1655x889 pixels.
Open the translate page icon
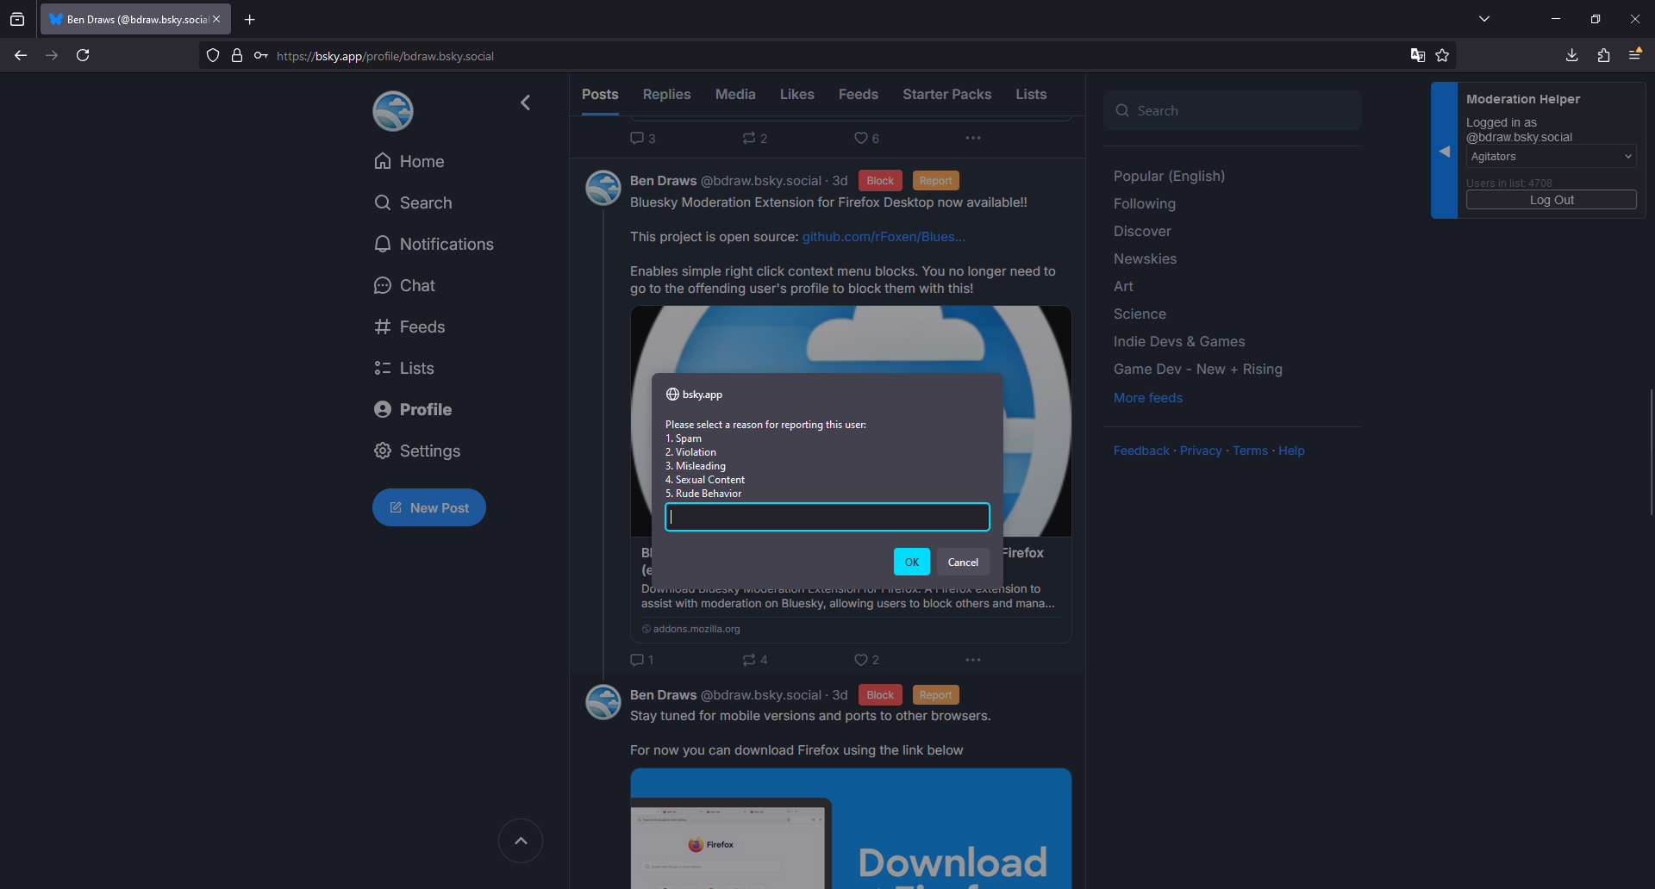tap(1417, 55)
